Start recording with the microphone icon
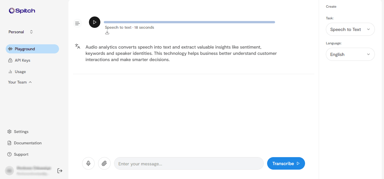The height and width of the screenshot is (179, 384). 88,163
